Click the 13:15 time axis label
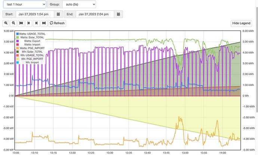This screenshot has width=258, height=155. click(x=53, y=153)
